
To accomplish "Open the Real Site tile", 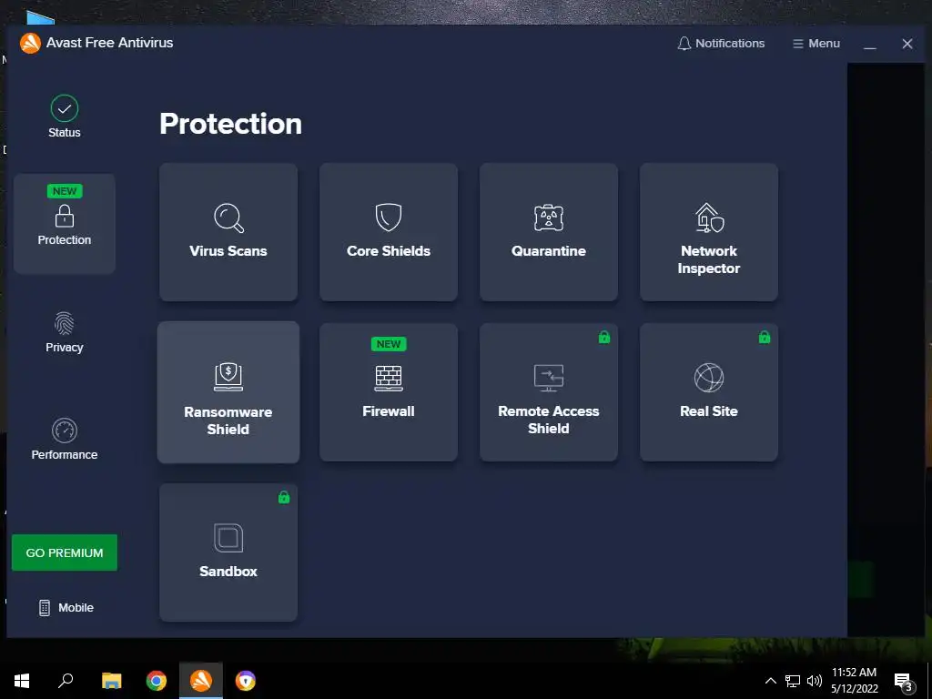I will (708, 392).
